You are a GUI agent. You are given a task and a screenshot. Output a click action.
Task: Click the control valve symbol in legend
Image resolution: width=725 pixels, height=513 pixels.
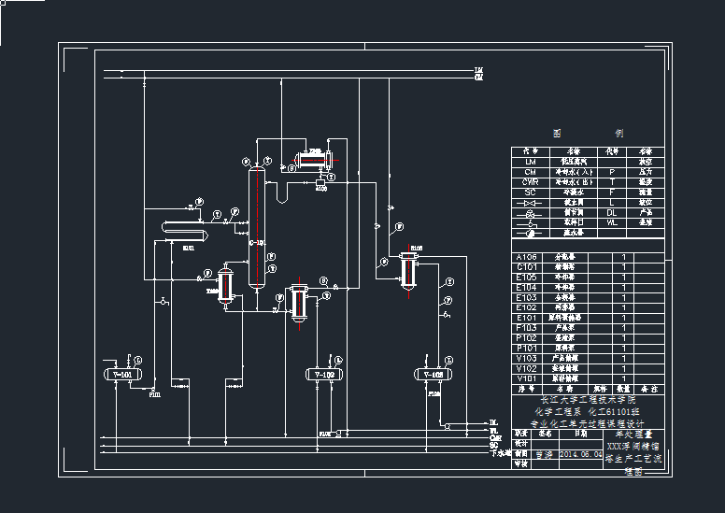[x=531, y=213]
